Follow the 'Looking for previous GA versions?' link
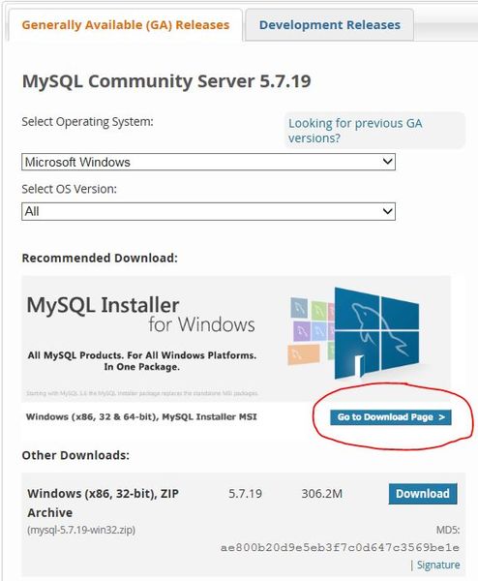Image resolution: width=478 pixels, height=581 pixels. (355, 131)
